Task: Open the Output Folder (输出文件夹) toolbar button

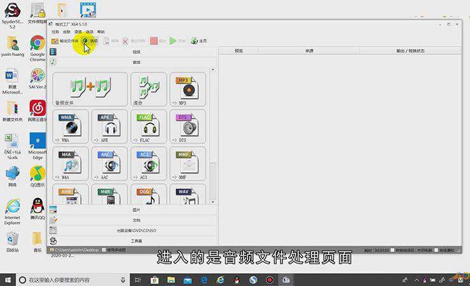Action: coord(64,41)
